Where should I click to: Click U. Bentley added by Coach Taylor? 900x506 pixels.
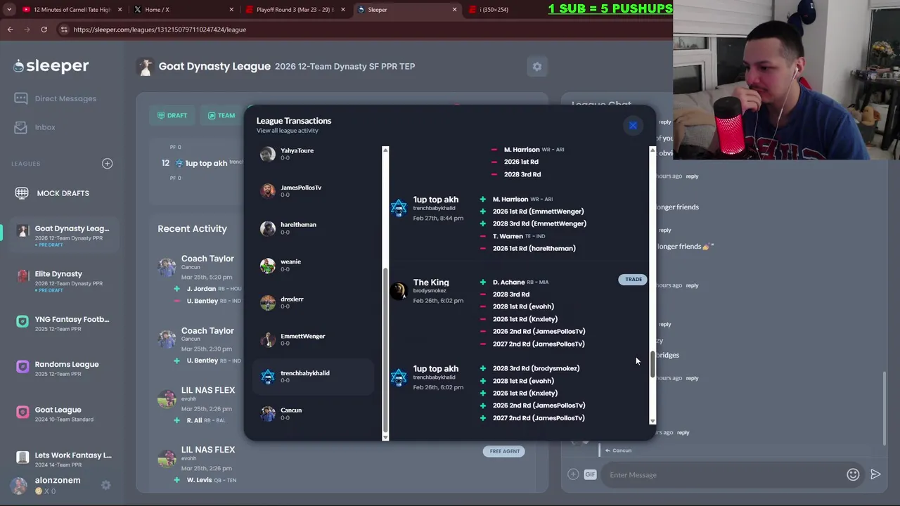tap(214, 361)
